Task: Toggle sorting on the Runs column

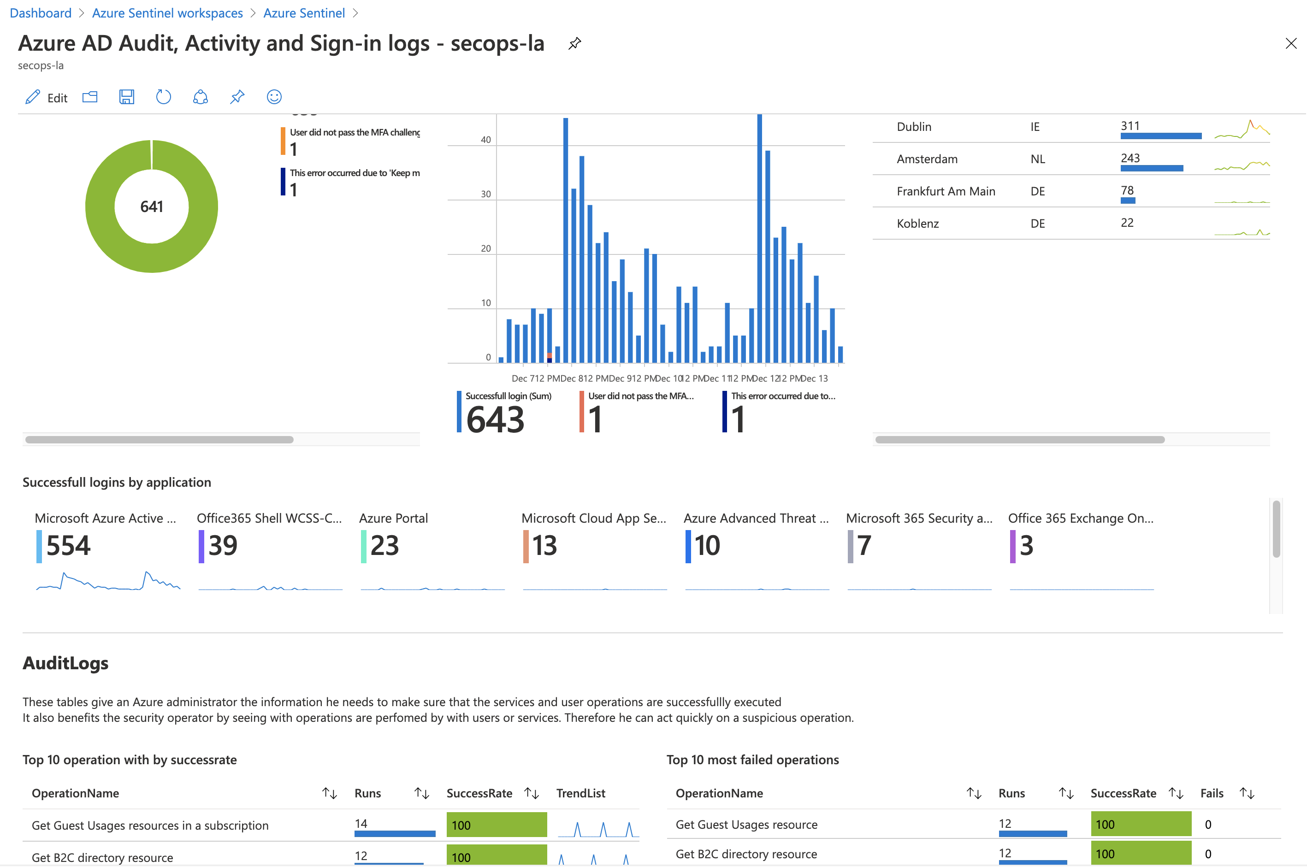Action: click(x=422, y=793)
